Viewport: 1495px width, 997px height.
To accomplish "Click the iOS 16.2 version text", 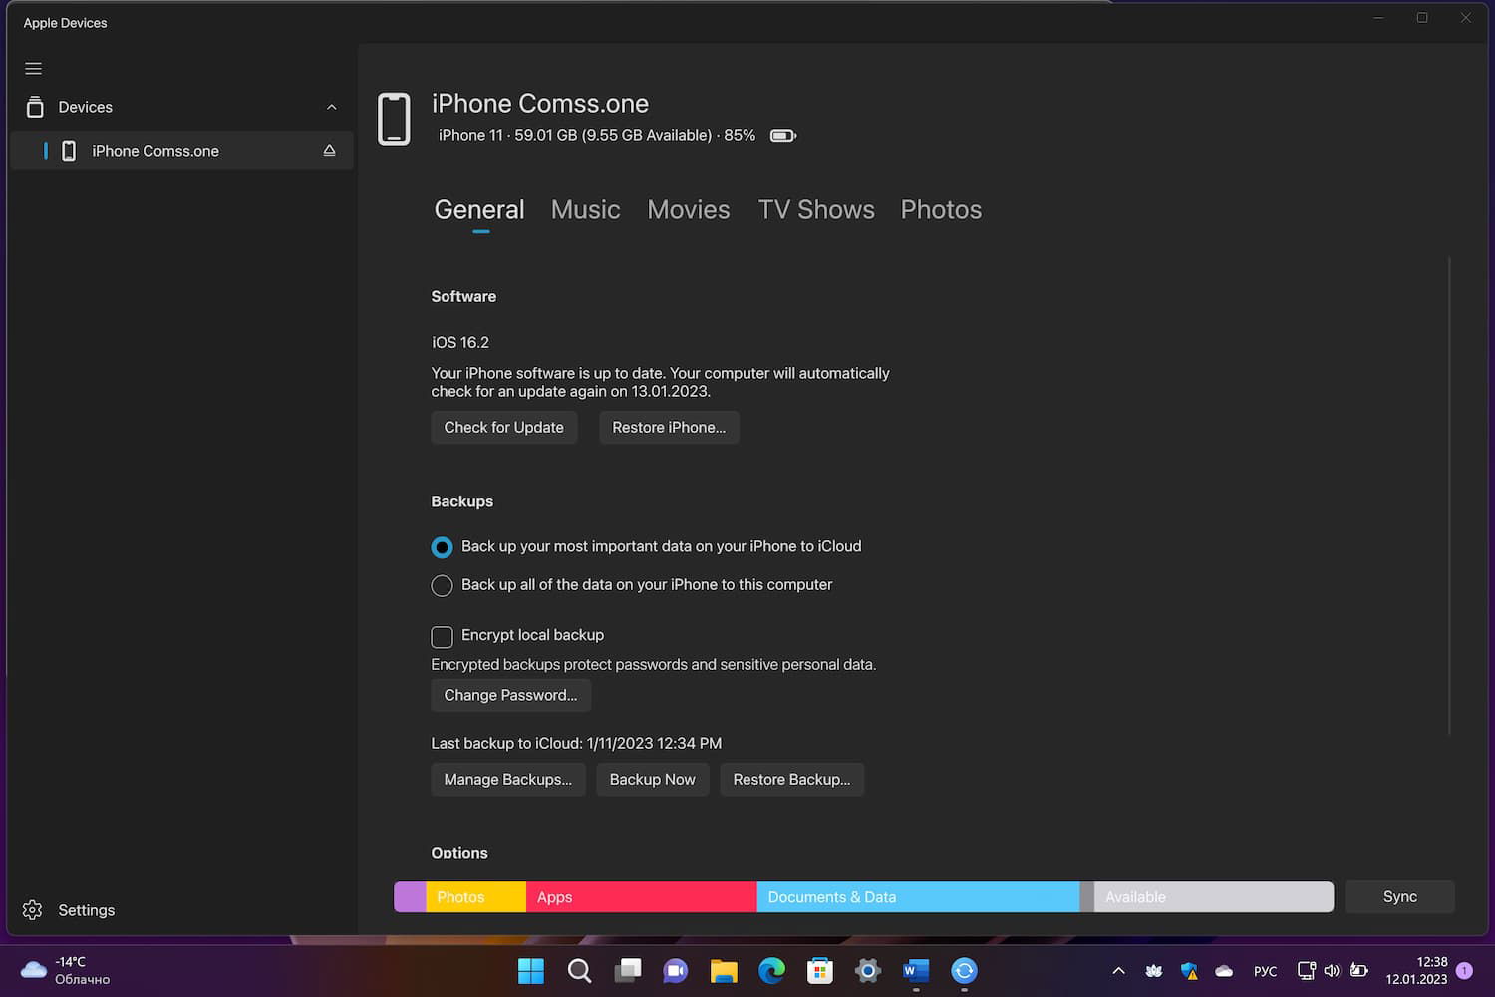I will [460, 342].
